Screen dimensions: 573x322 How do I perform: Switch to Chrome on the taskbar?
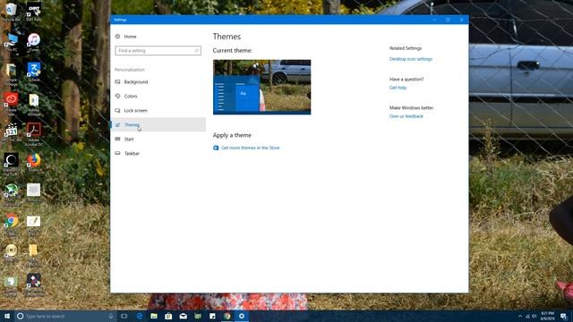[x=227, y=316]
